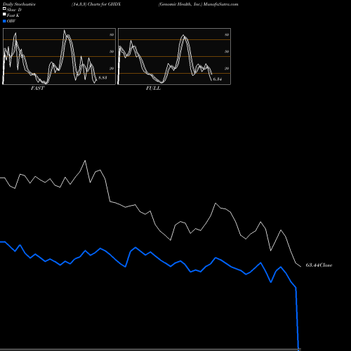Click the 50 level label in FAST chart
The height and width of the screenshot is (351, 351).
click(x=112, y=51)
